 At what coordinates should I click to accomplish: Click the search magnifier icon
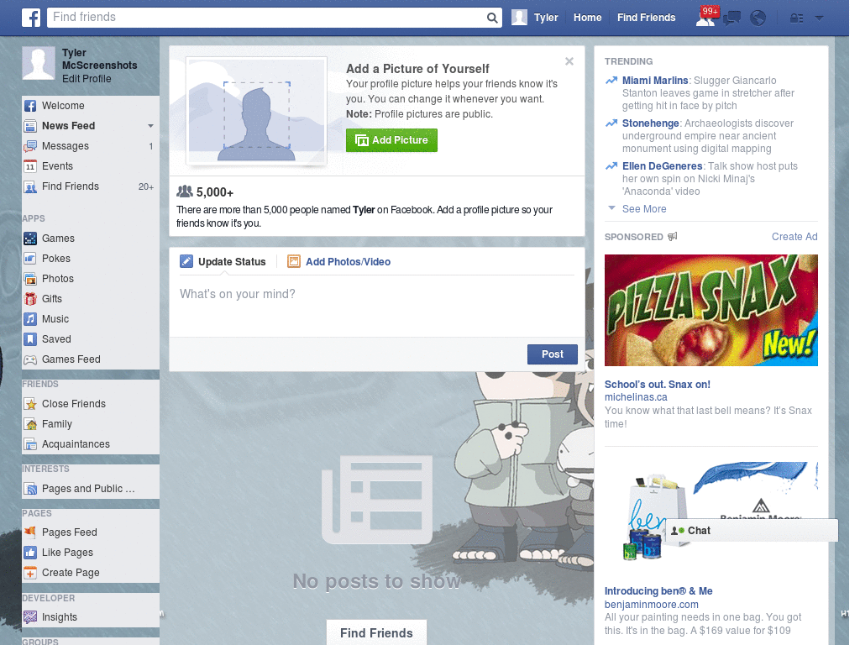[492, 18]
